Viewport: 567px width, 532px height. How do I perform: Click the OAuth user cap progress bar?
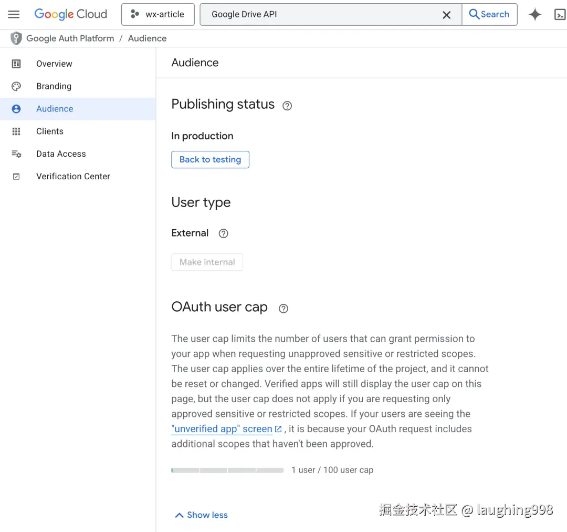[227, 470]
